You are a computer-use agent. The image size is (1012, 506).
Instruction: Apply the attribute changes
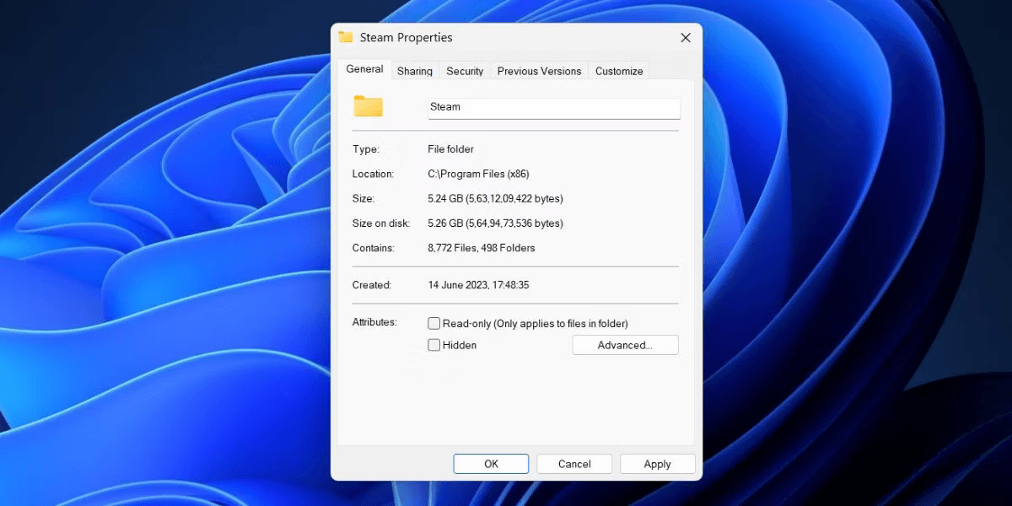[x=657, y=463]
